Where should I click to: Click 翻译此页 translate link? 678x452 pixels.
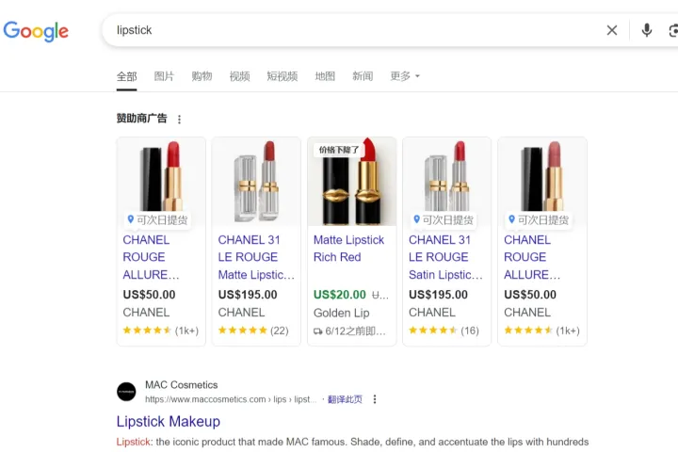point(345,399)
